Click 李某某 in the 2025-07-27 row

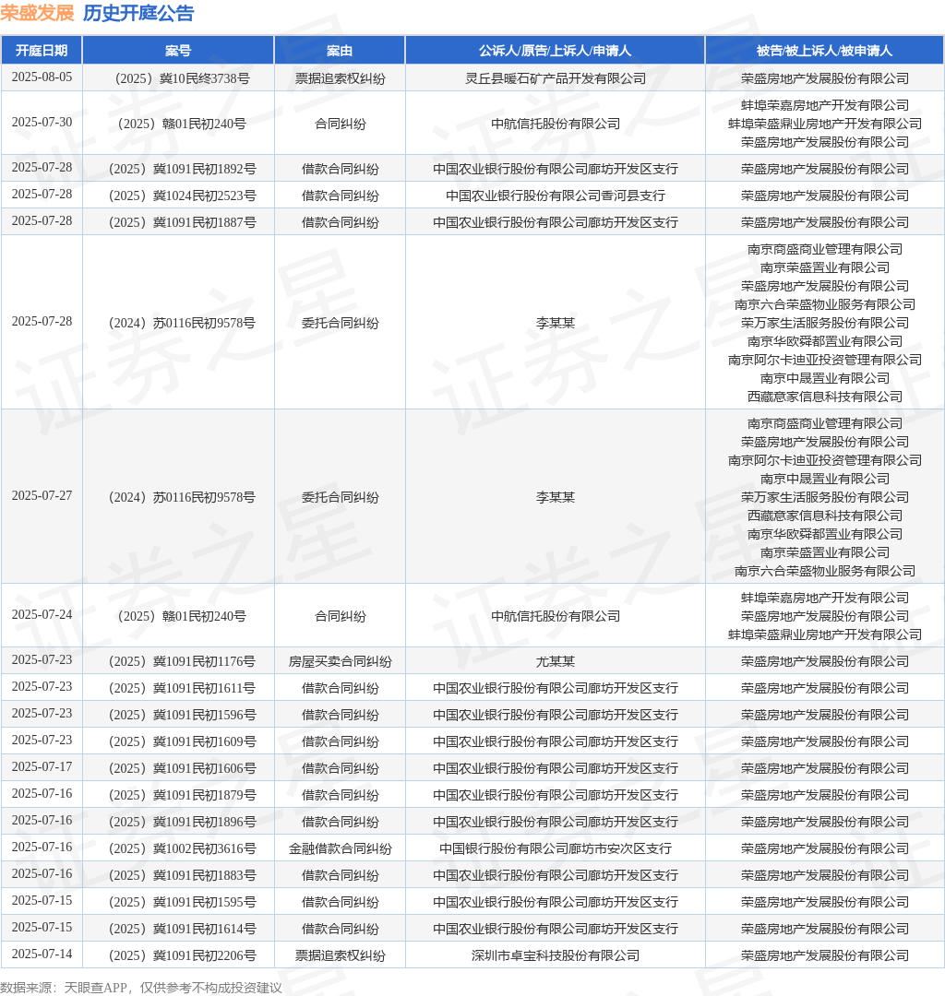556,497
